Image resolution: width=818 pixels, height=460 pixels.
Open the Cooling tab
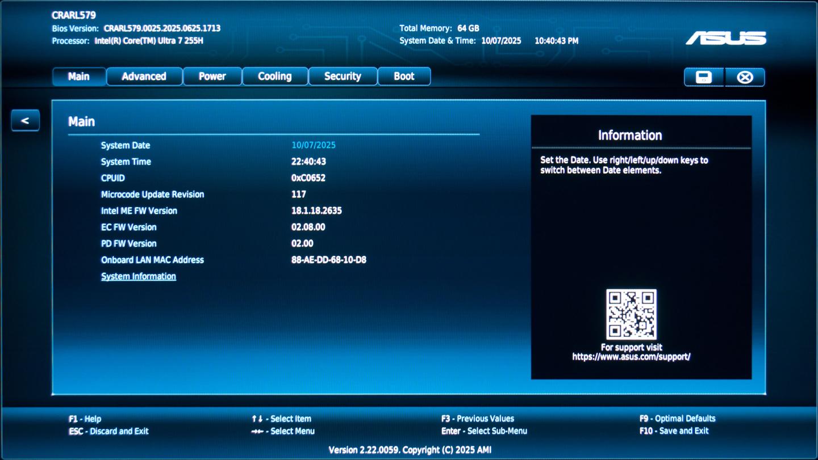coord(275,77)
